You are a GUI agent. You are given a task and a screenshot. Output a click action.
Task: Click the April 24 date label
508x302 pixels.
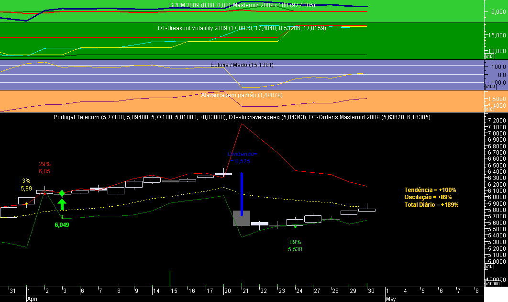click(x=299, y=291)
